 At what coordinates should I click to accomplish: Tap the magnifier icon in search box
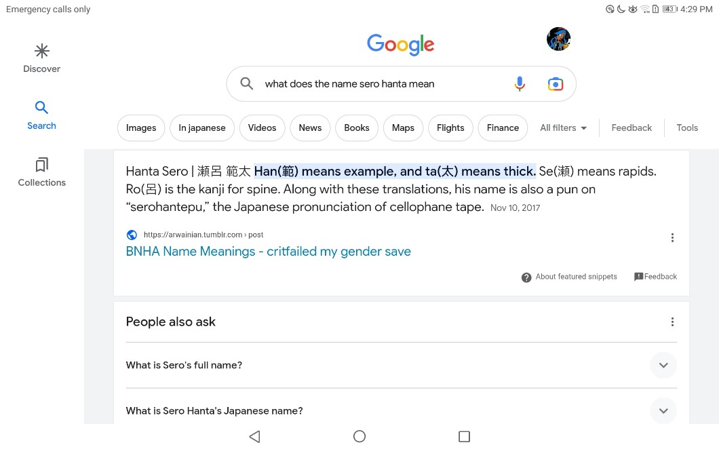(248, 84)
